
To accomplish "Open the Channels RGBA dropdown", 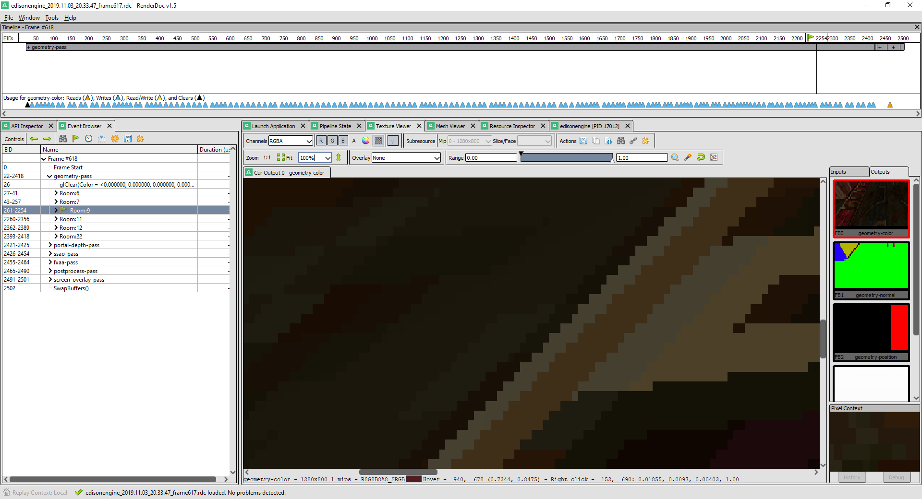I will [291, 141].
